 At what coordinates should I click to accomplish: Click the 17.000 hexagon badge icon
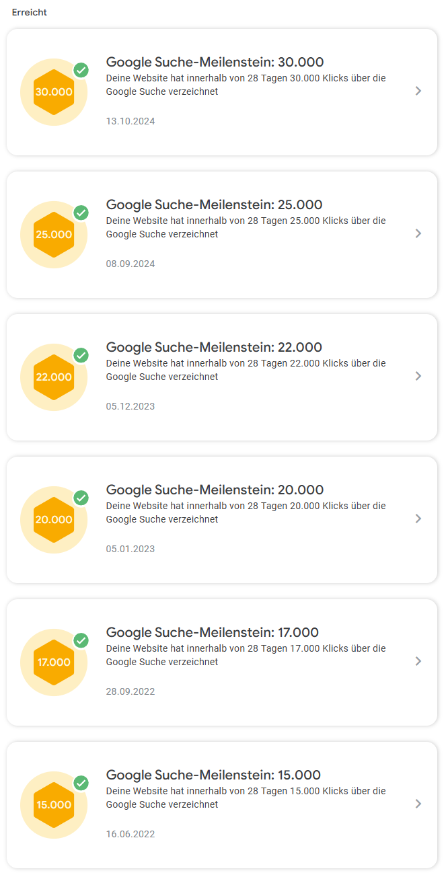point(54,662)
